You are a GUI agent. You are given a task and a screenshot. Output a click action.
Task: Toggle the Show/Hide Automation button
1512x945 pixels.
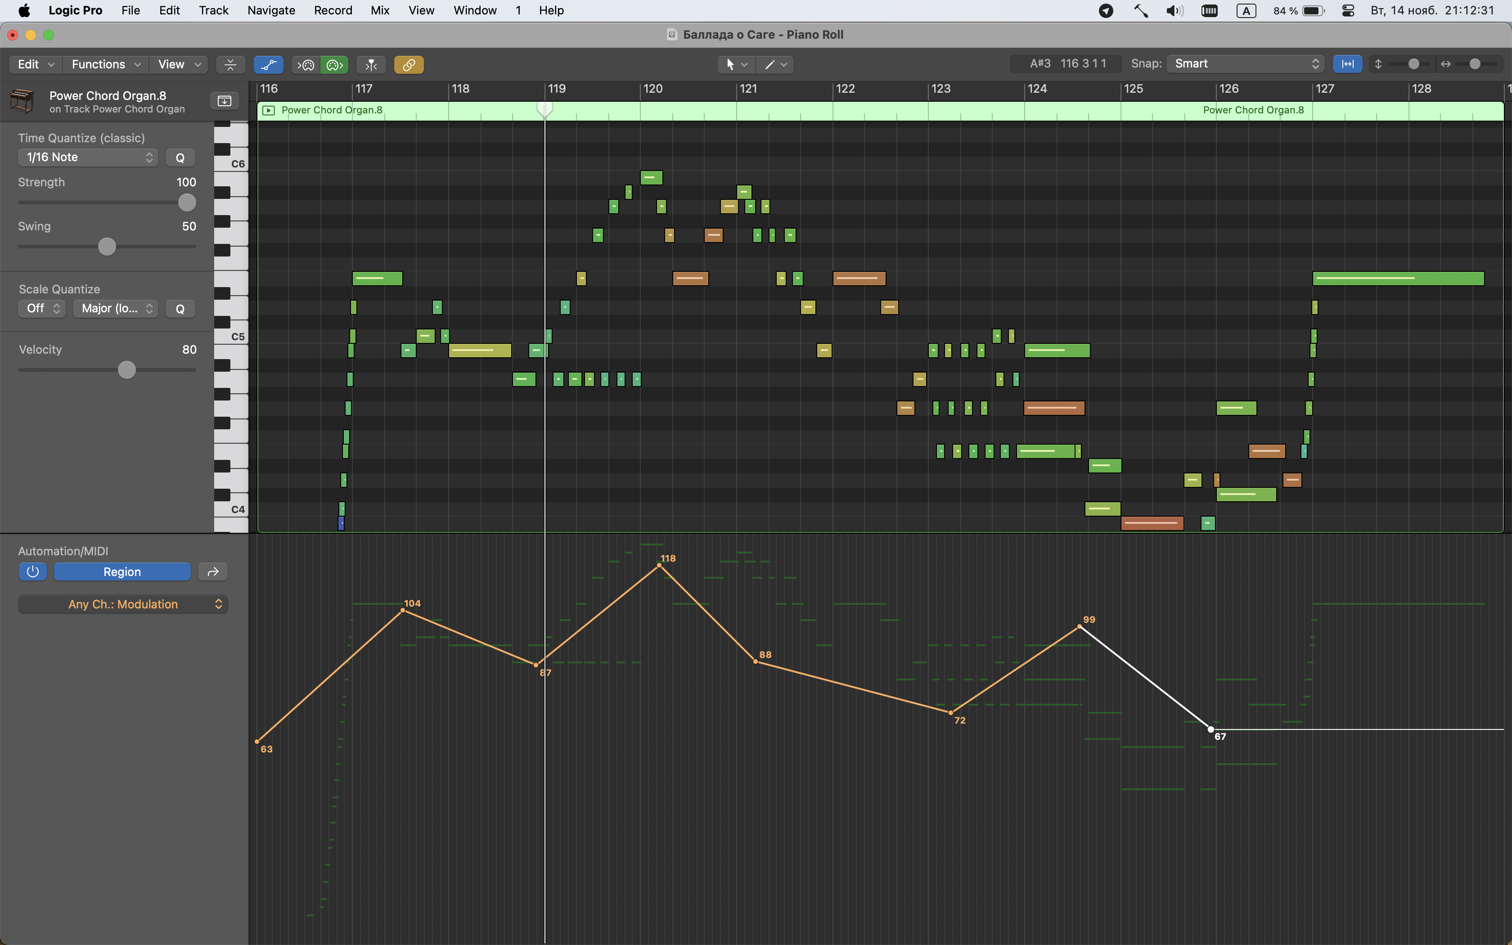[269, 64]
